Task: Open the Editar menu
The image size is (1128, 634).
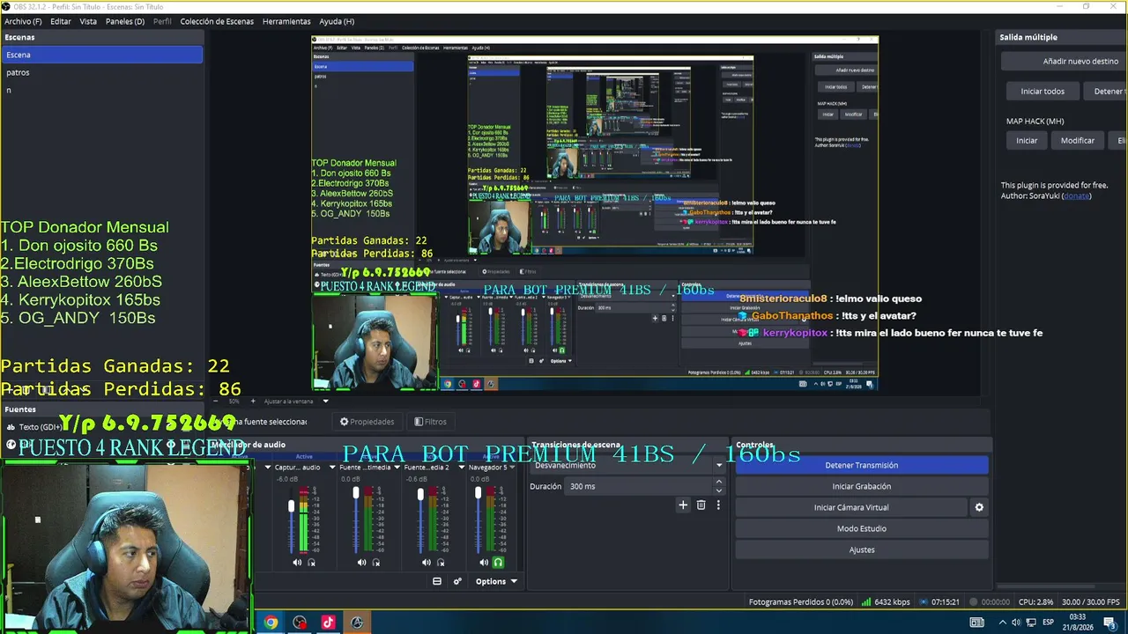Action: point(61,21)
